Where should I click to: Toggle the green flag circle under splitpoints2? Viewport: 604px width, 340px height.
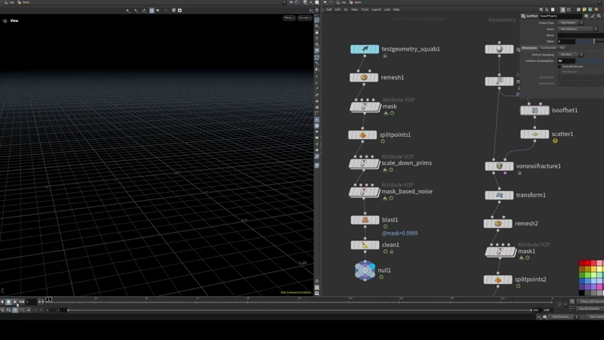tap(518, 286)
